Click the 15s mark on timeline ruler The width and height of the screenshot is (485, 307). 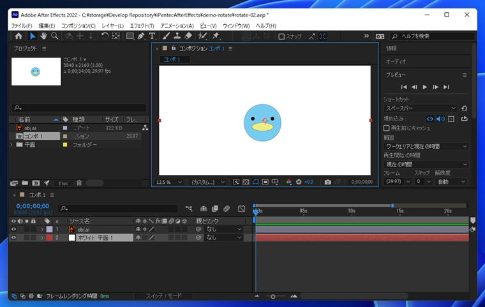[x=400, y=211]
